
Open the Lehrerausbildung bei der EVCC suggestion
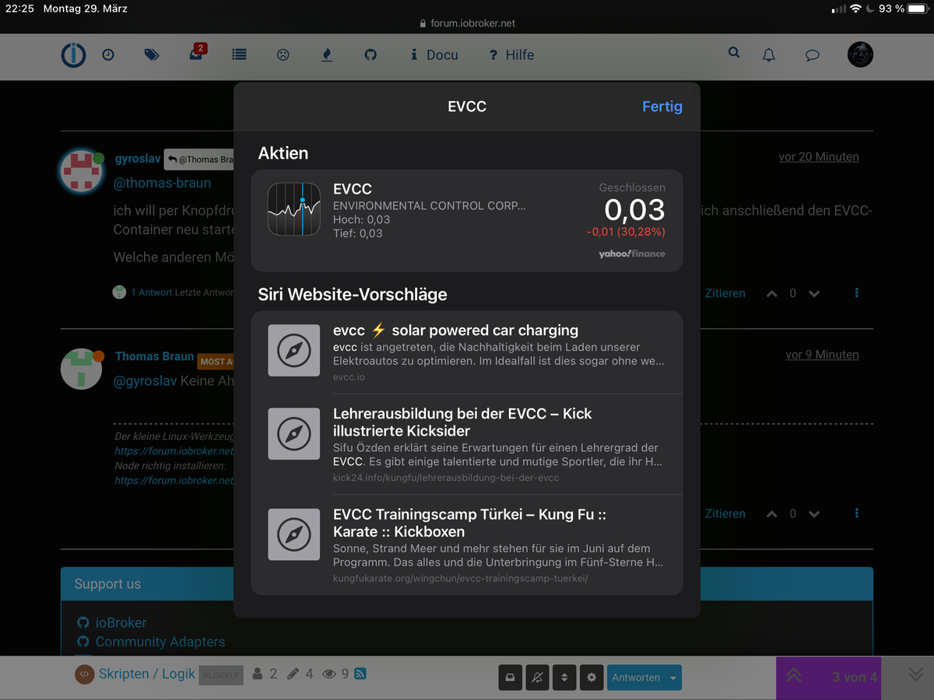click(x=467, y=444)
